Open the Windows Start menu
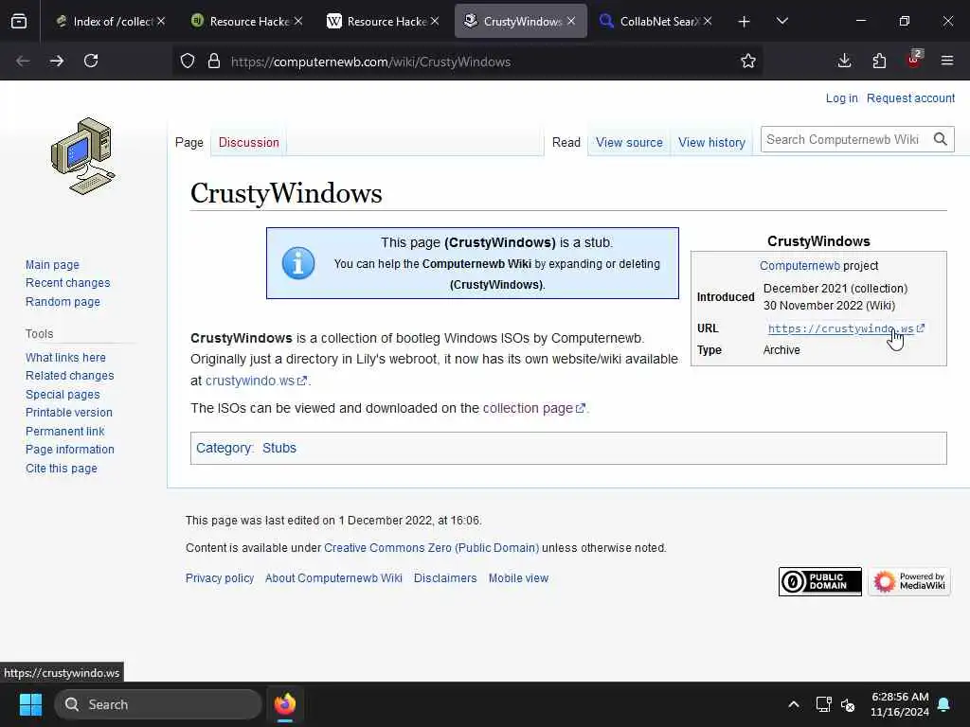970x727 pixels. click(30, 704)
